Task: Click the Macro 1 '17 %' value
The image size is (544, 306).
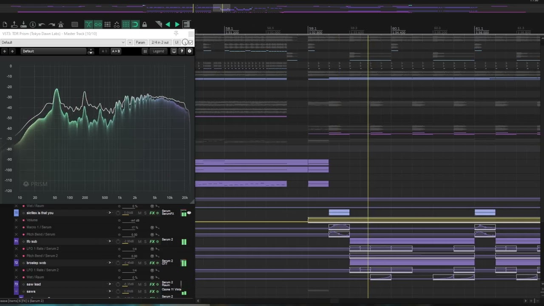Action: point(135,228)
